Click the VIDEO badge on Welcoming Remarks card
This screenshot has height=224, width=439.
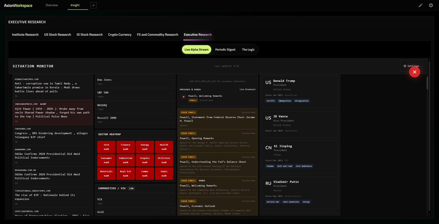[202, 181]
